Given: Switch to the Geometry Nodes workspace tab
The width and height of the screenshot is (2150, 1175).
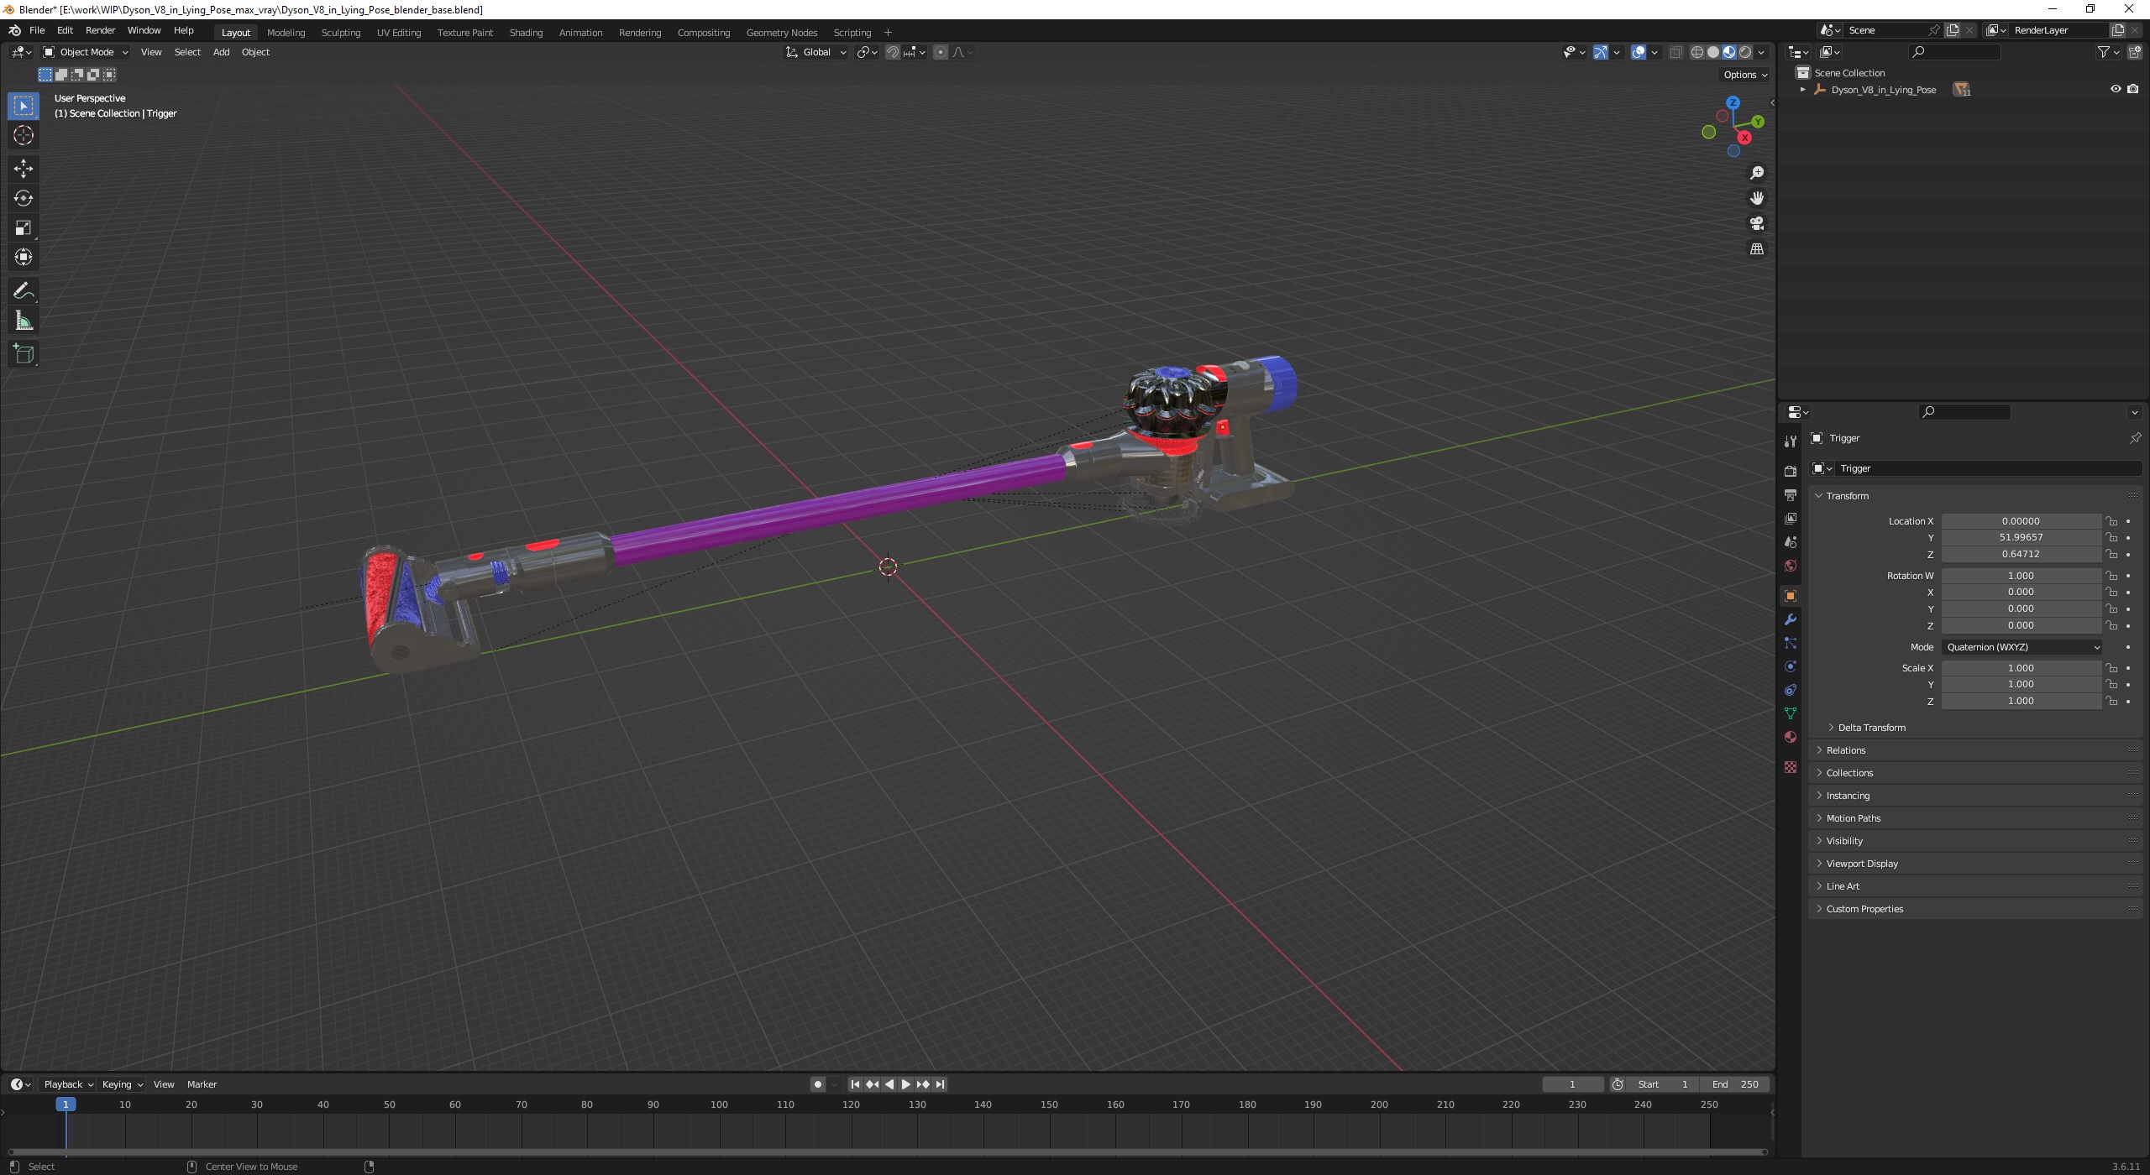Looking at the screenshot, I should [x=781, y=33].
